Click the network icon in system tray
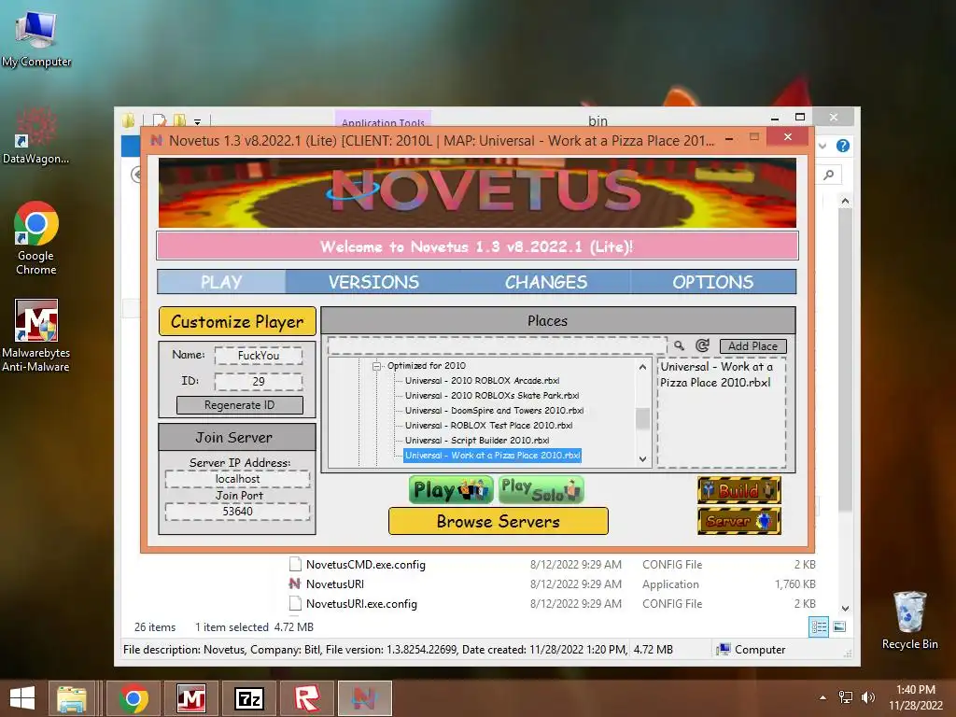The image size is (956, 717). (846, 696)
